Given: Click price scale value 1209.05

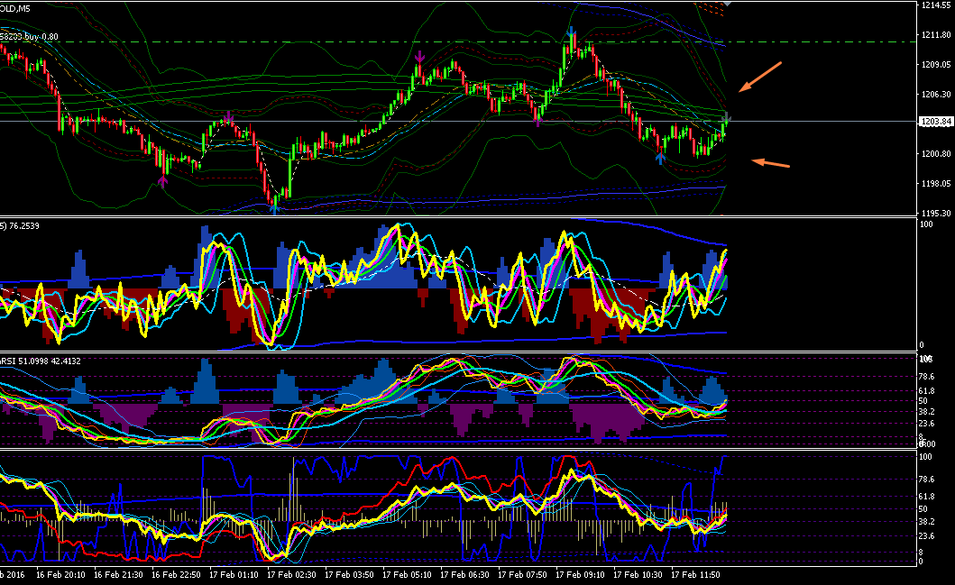Looking at the screenshot, I should click(x=936, y=65).
